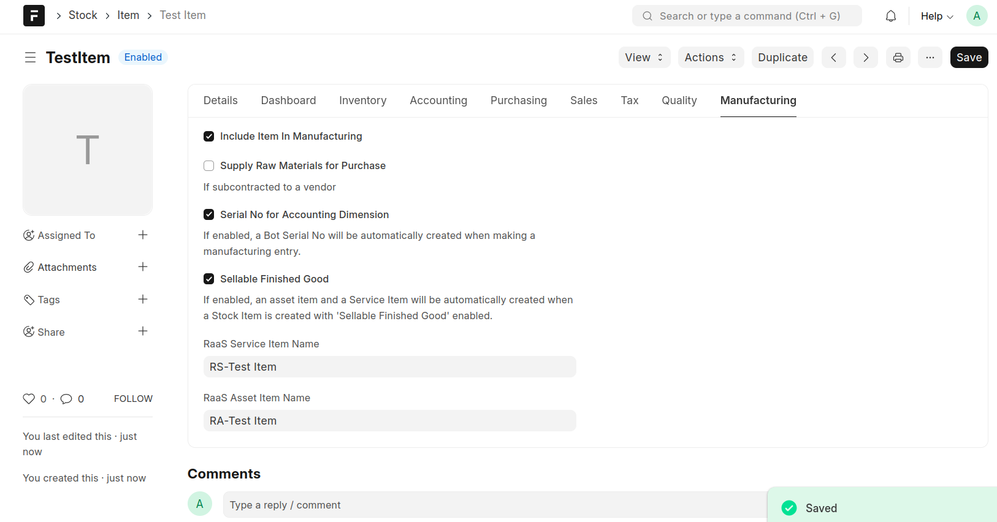Image resolution: width=997 pixels, height=522 pixels.
Task: Open the three-dots more options menu
Action: (930, 58)
